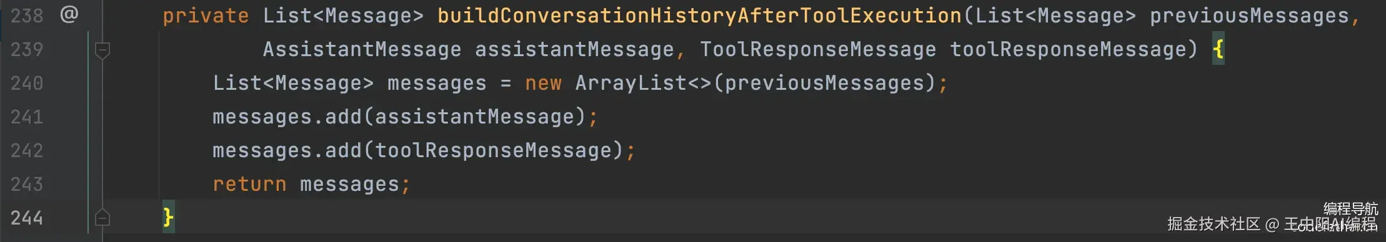Click line number 243 in the gutter

point(27,184)
